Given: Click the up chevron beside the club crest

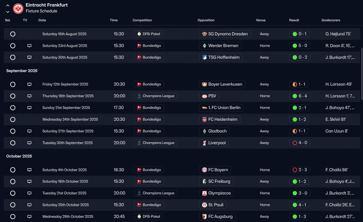Looking at the screenshot, I should [8, 5].
